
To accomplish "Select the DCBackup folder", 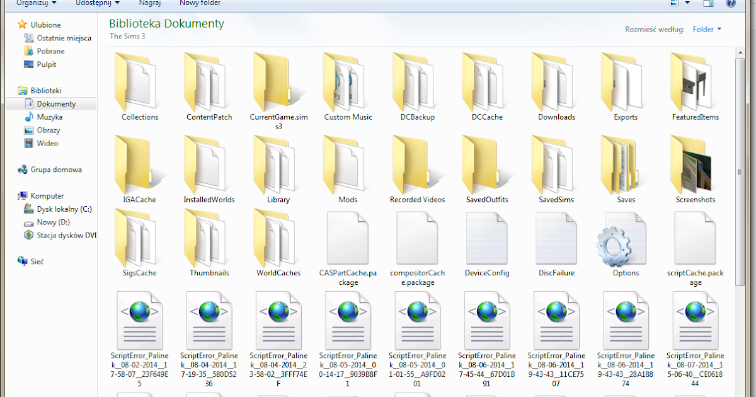I will [x=417, y=87].
